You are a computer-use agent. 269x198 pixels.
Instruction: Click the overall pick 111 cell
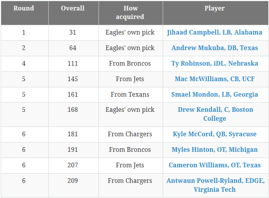pyautogui.click(x=73, y=64)
